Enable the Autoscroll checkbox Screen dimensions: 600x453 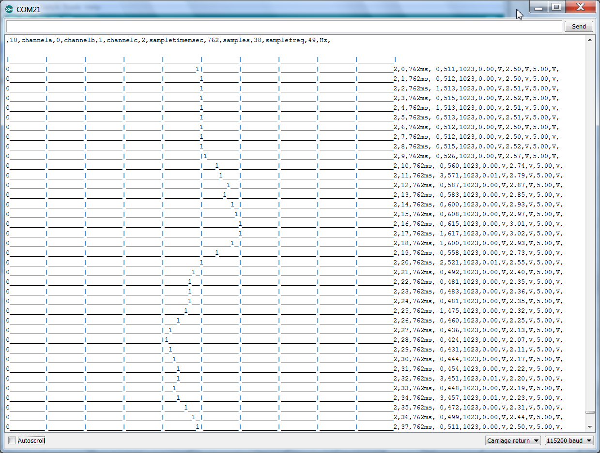point(12,440)
